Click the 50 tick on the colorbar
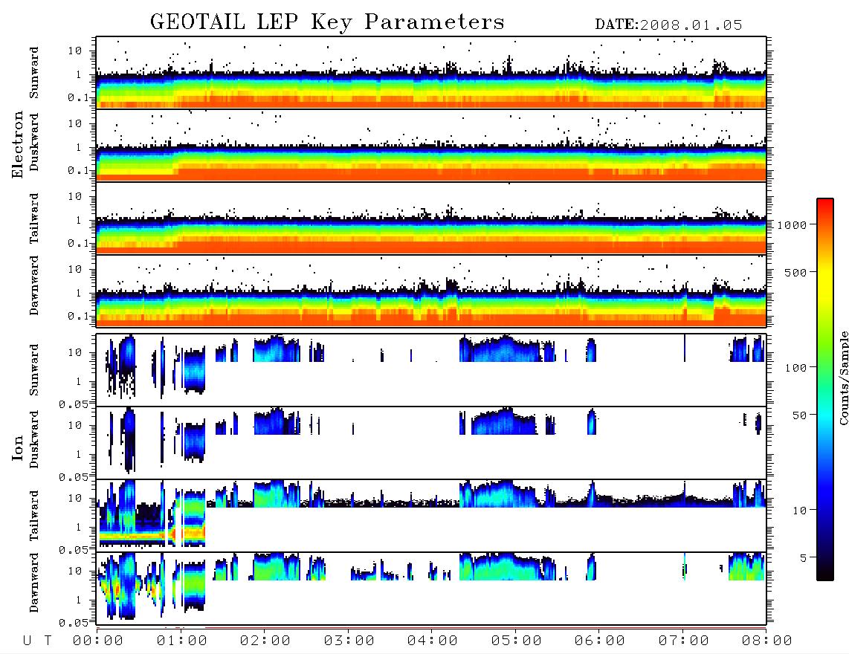 point(799,415)
